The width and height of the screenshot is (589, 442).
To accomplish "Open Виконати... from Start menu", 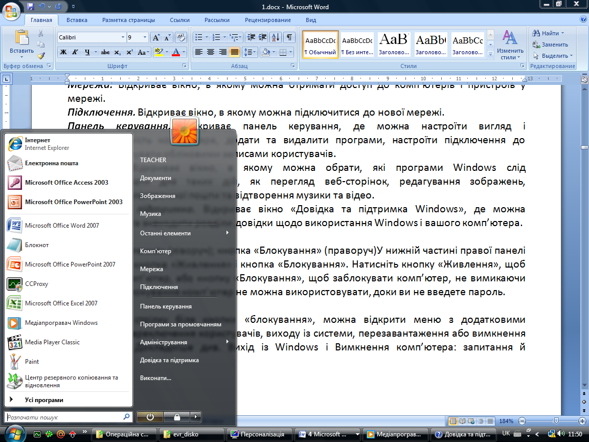I will click(155, 378).
